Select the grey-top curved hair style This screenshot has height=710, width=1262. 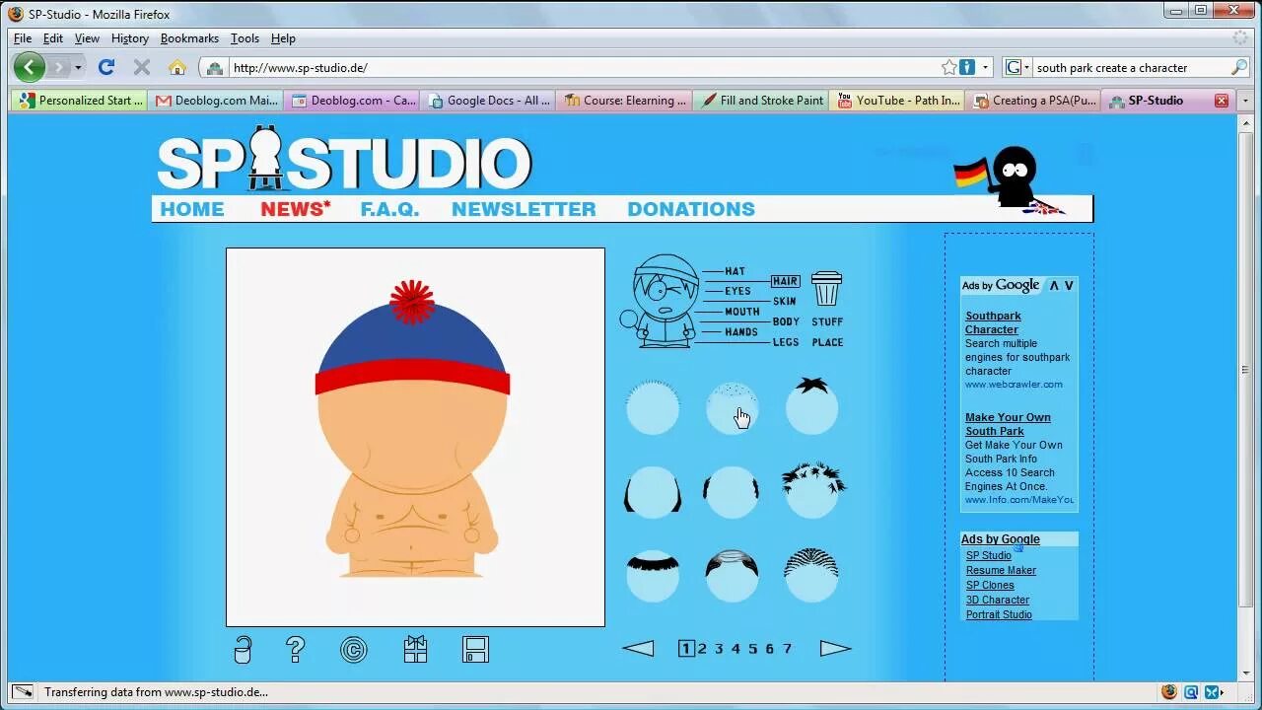[732, 576]
